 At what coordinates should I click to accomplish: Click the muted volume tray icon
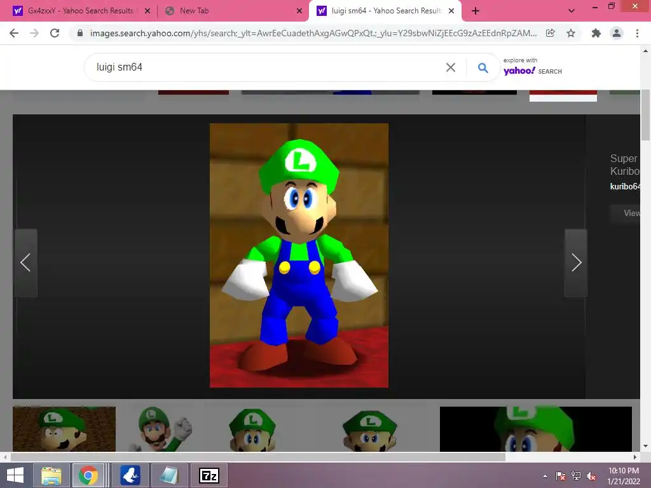[591, 476]
